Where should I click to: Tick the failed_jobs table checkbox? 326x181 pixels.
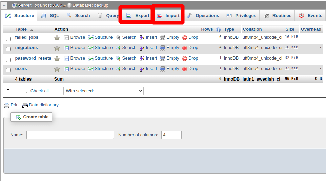[x=8, y=39]
